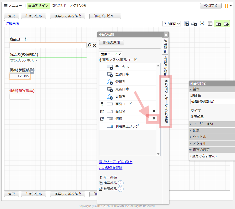Click the top 変更 button
The width and height of the screenshot is (235, 209).
pyautogui.click(x=12, y=16)
